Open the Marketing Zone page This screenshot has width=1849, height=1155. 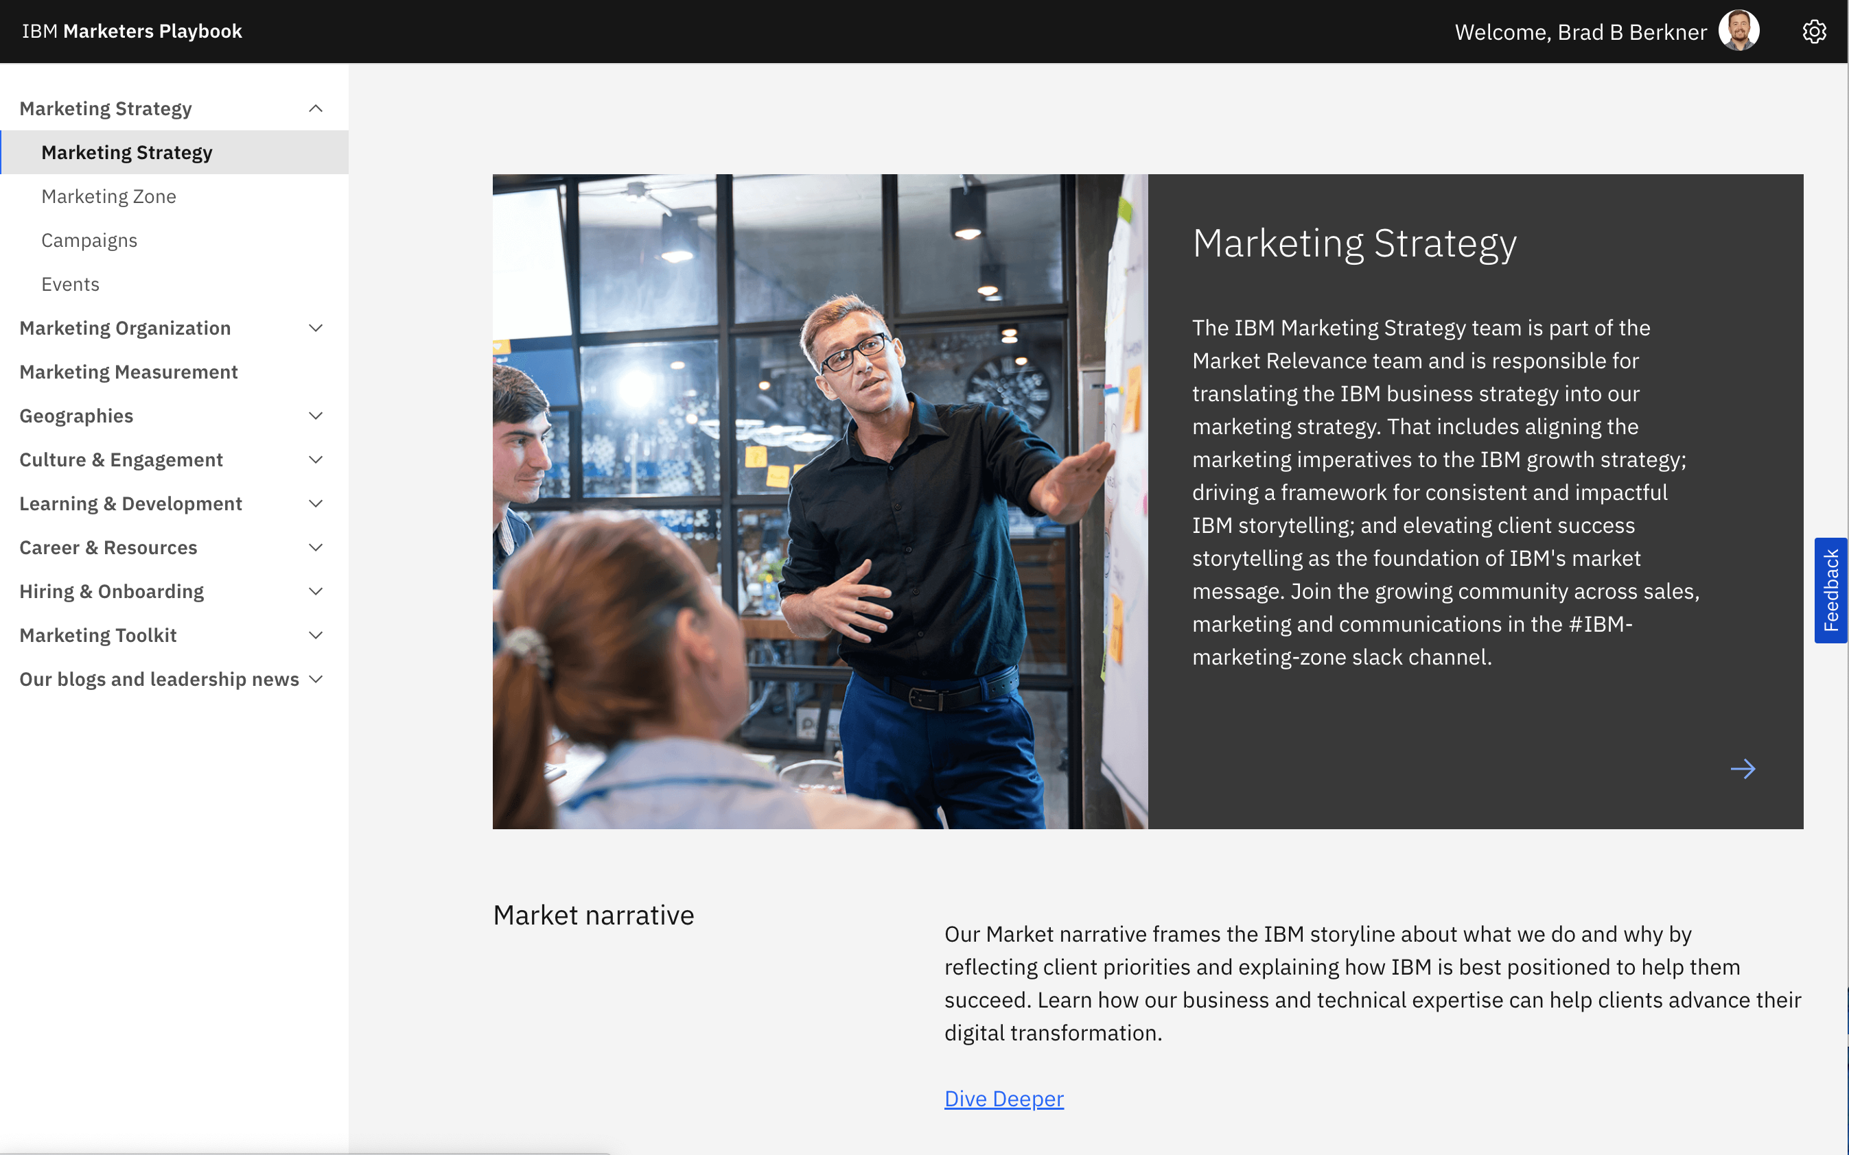coord(108,196)
